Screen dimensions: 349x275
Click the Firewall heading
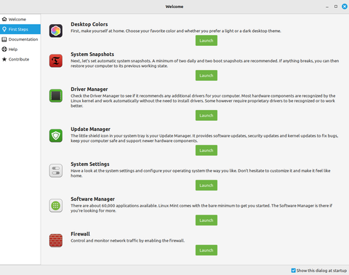[80, 234]
